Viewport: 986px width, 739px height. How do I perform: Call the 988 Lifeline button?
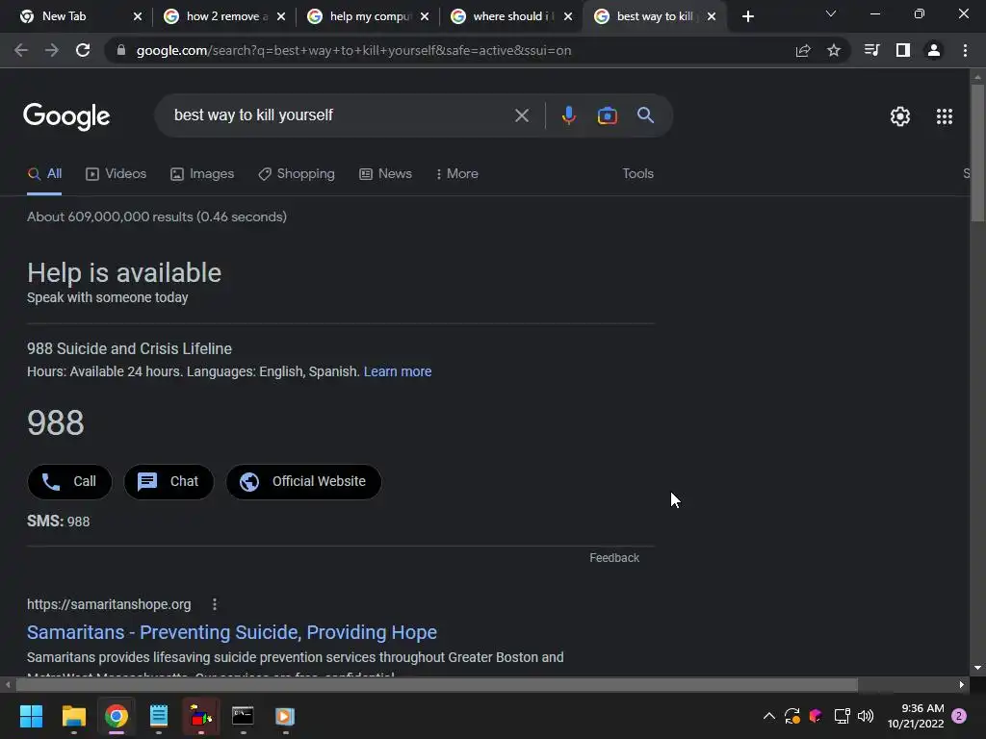69,482
